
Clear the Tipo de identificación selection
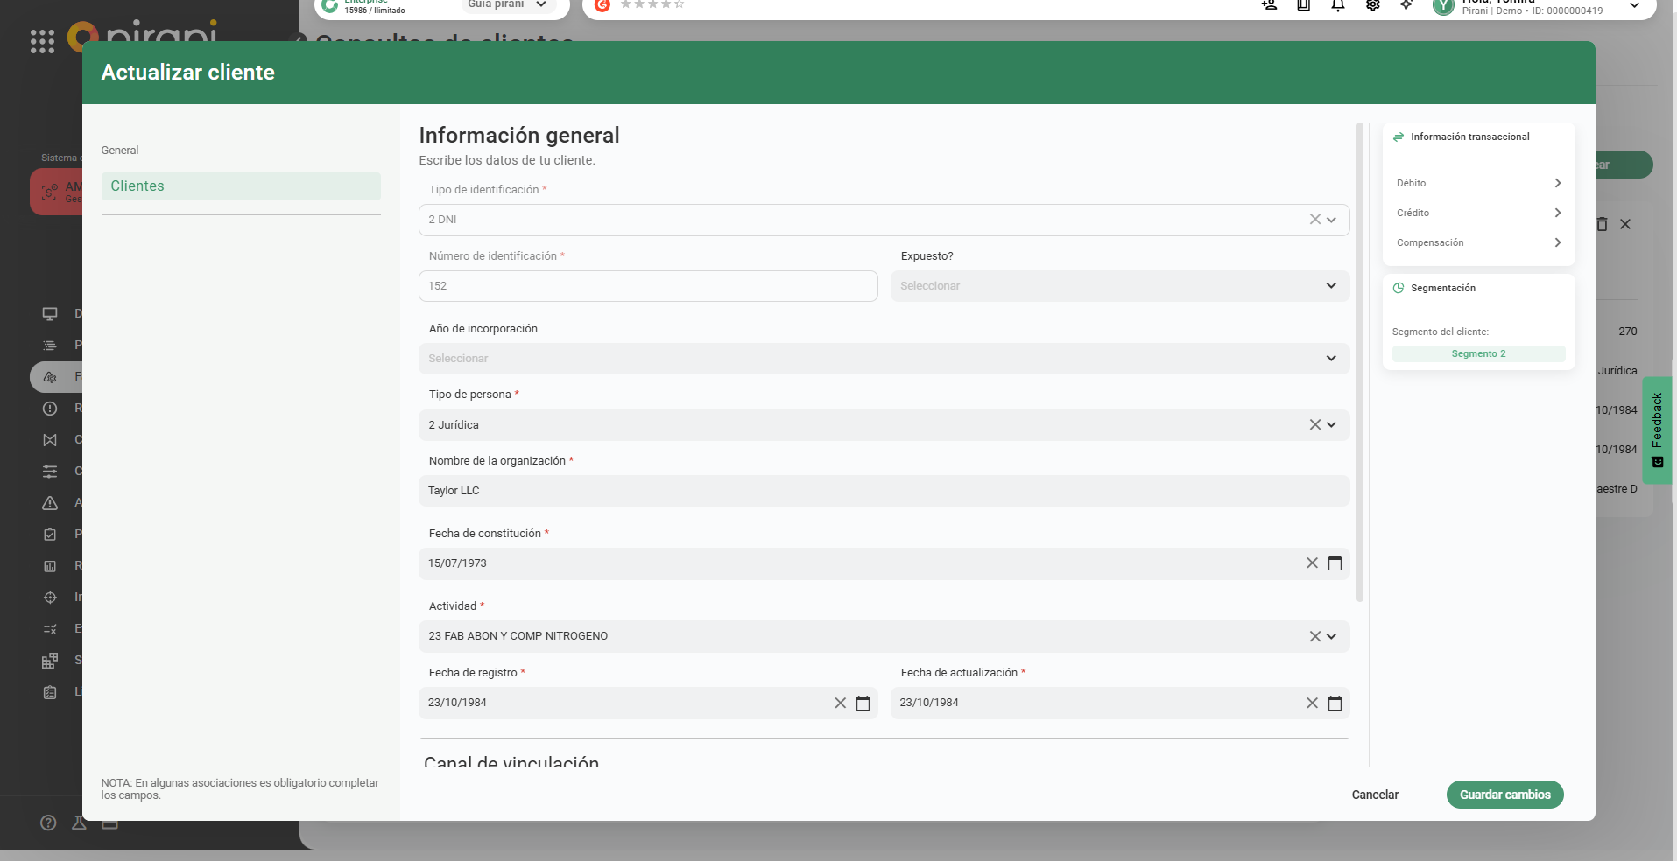coord(1314,220)
